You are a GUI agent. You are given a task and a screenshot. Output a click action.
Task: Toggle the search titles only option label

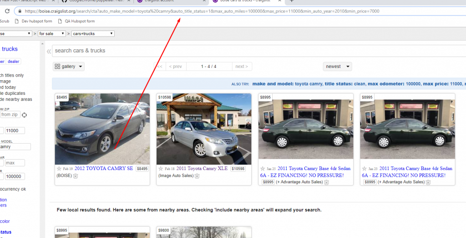click(12, 76)
